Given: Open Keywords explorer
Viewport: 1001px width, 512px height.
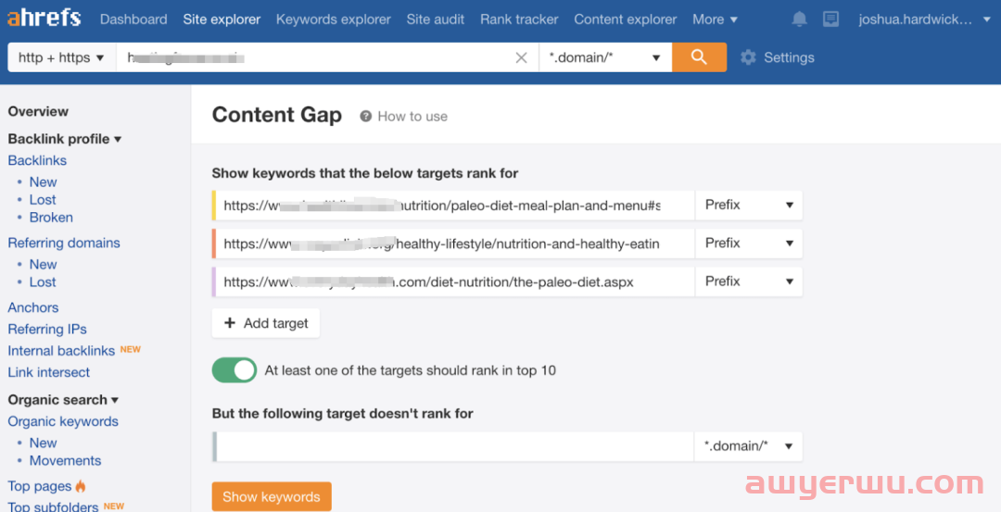Looking at the screenshot, I should 334,19.
